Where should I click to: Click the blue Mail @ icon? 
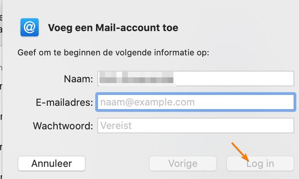30,27
